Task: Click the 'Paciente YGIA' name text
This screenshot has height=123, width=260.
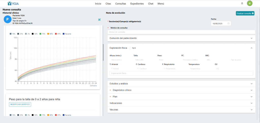Action: [19, 16]
